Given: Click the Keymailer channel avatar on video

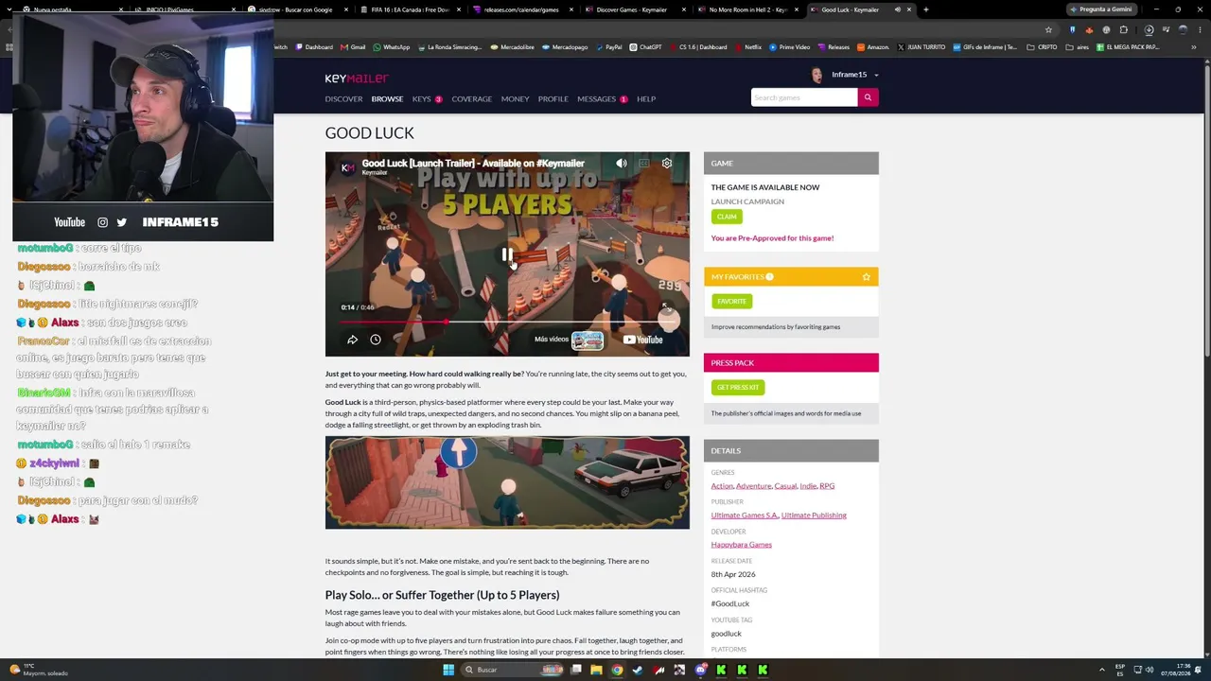Looking at the screenshot, I should pyautogui.click(x=347, y=167).
